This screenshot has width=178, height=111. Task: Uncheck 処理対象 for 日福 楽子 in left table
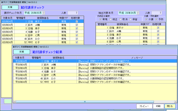point(77,28)
